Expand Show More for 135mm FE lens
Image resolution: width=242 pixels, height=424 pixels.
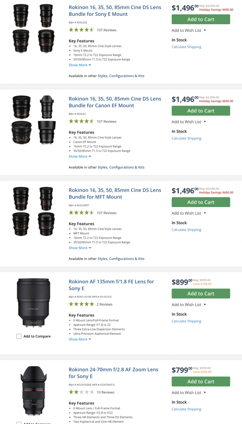pyautogui.click(x=80, y=339)
